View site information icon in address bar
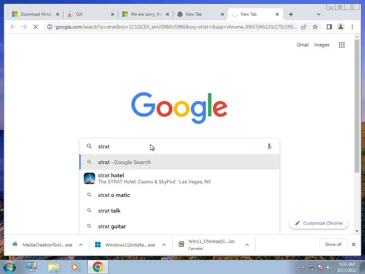 tap(50, 27)
